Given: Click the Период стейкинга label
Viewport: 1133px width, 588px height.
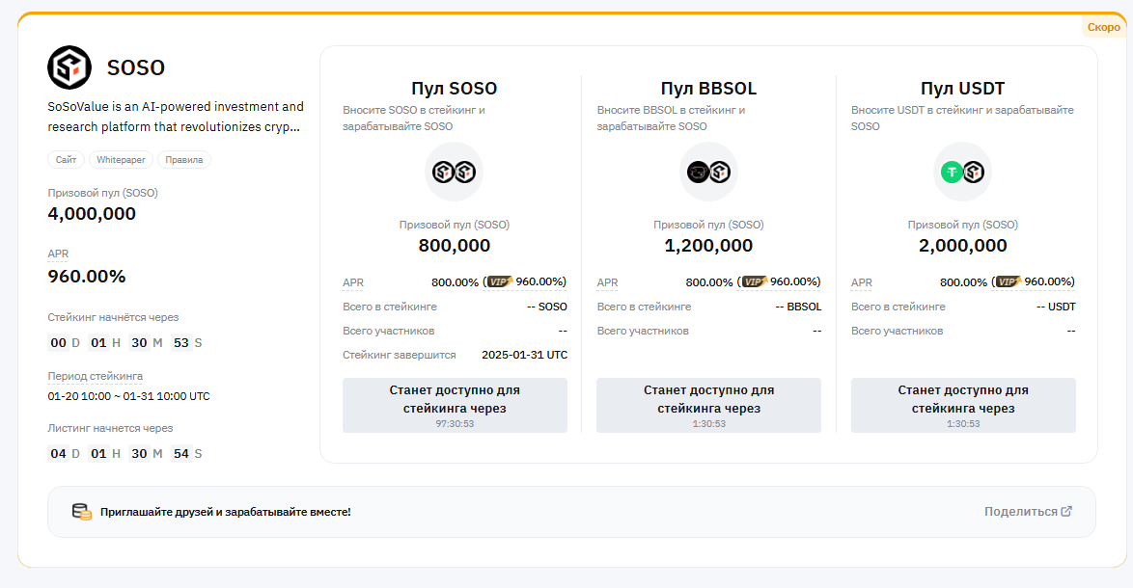Looking at the screenshot, I should (96, 376).
